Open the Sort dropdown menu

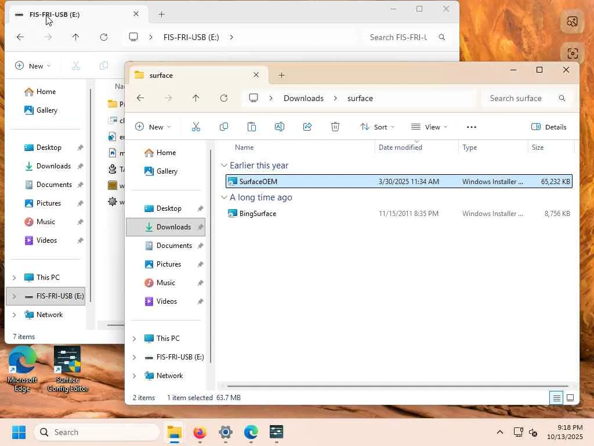tap(377, 127)
